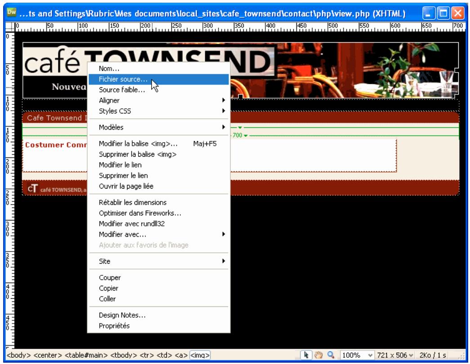Select the <tr> tag in tag selector
Screen dimensions: 470x364
coord(147,355)
